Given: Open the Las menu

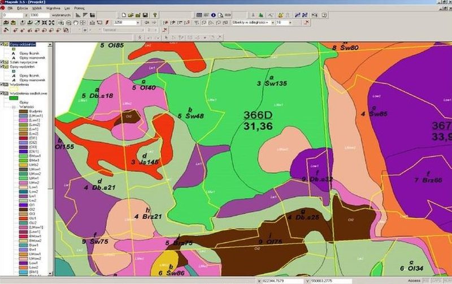Looking at the screenshot, I should pyautogui.click(x=67, y=8).
